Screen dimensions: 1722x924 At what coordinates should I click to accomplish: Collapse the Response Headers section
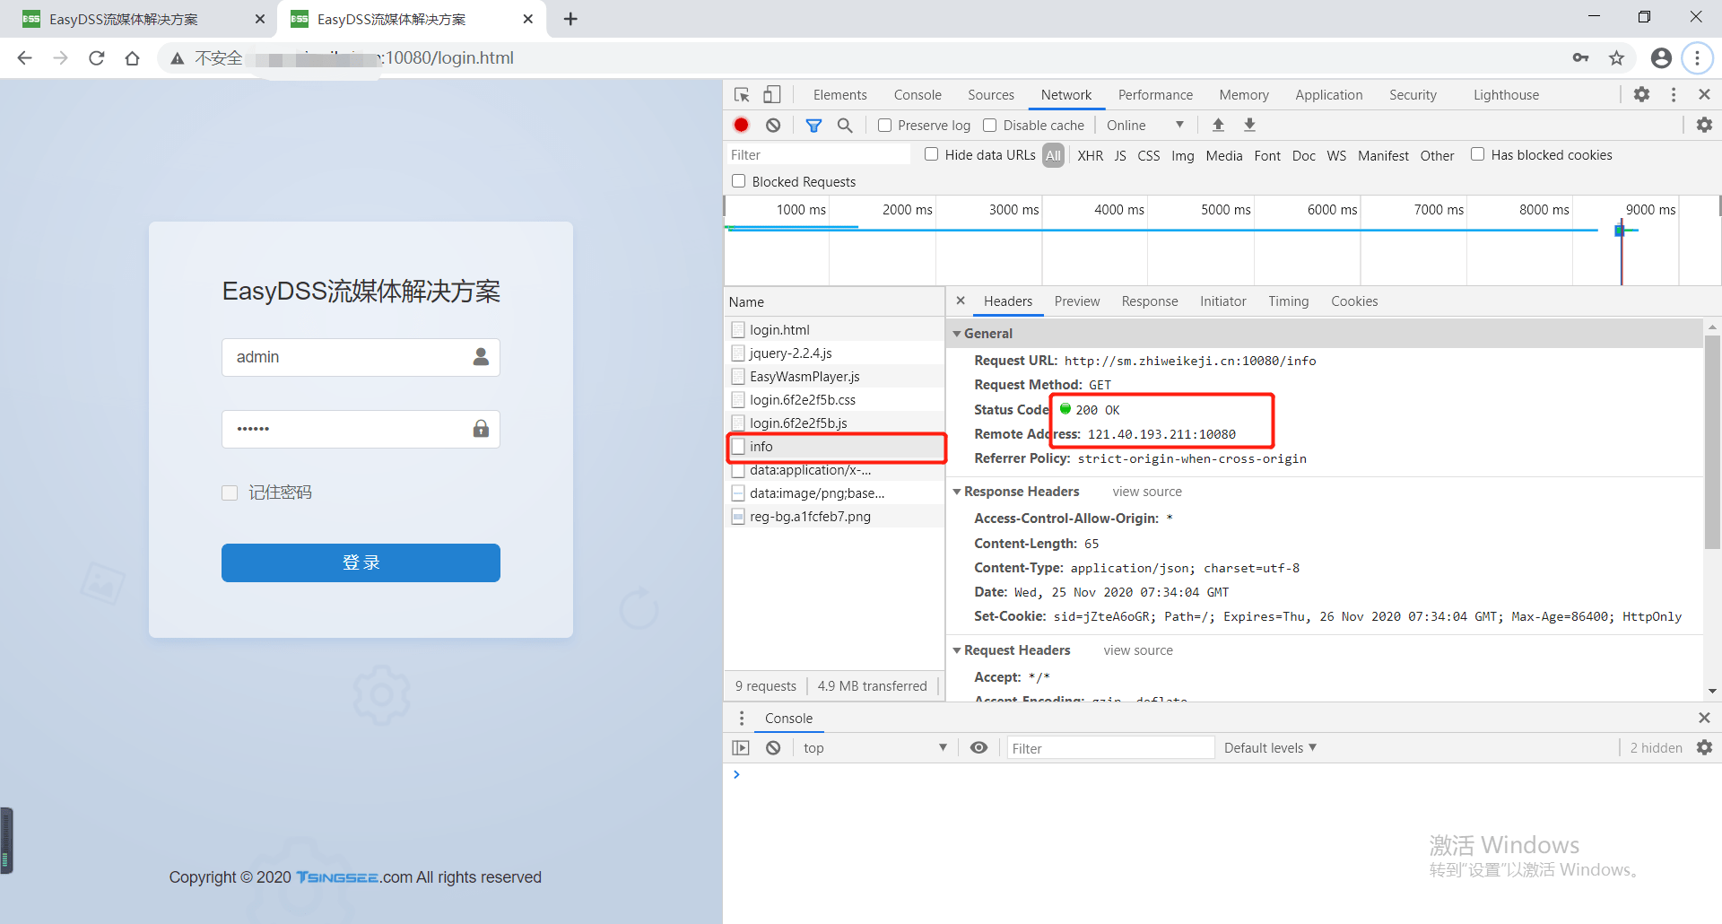(x=957, y=492)
